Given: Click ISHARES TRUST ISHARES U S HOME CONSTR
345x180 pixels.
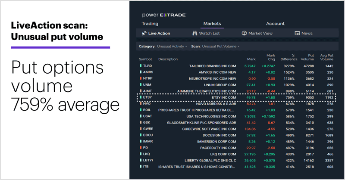Looking at the screenshot, I should pyautogui.click(x=197, y=167).
